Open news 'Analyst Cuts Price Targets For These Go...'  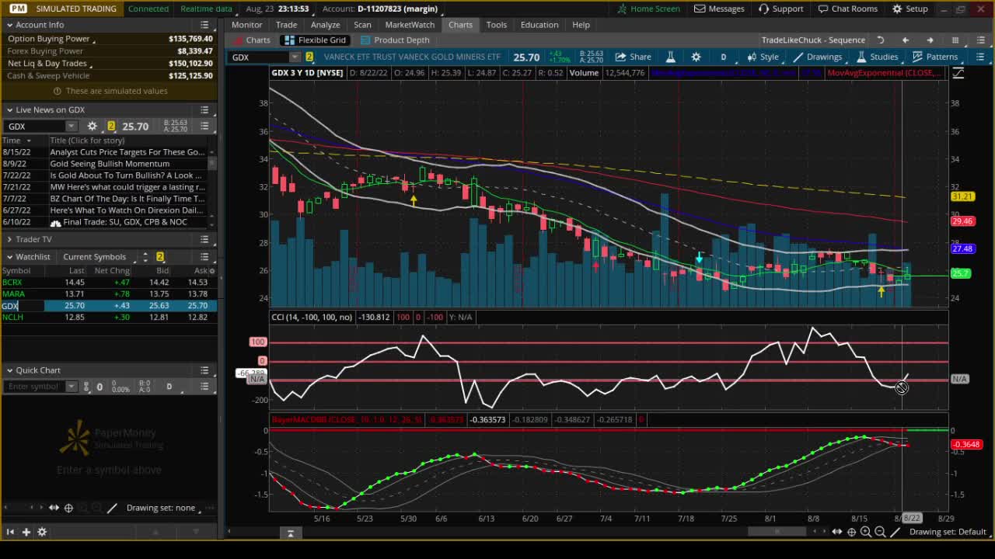127,152
